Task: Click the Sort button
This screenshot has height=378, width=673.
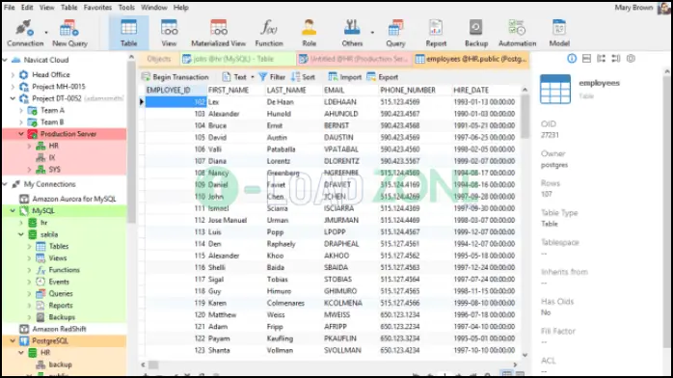Action: [x=303, y=77]
